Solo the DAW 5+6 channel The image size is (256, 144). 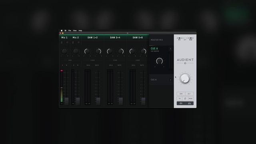[133, 65]
